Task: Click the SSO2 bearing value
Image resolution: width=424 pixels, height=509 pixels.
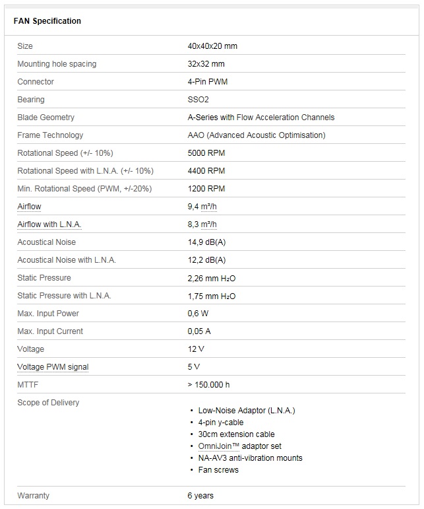Action: (x=198, y=100)
